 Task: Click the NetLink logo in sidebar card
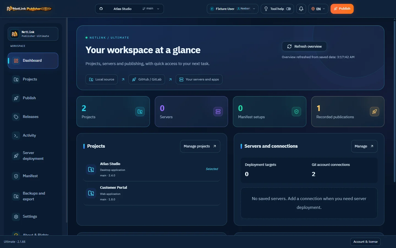pyautogui.click(x=15, y=34)
